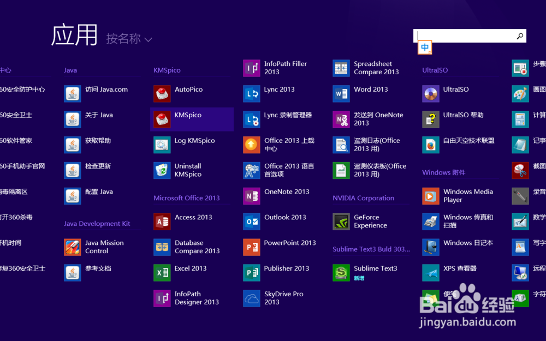Open the Office 2013 上载中心 icon
This screenshot has width=546, height=341.
click(x=251, y=145)
